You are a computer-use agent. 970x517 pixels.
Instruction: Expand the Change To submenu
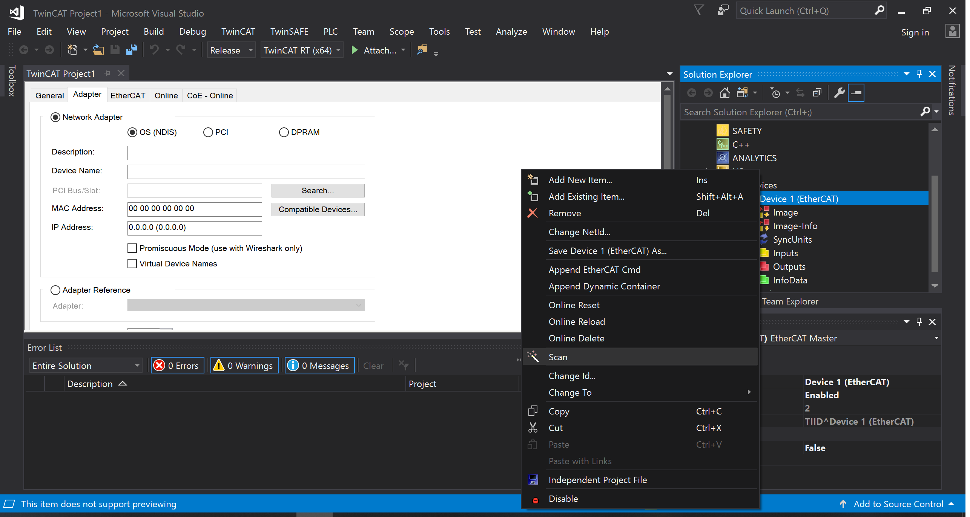(640, 393)
